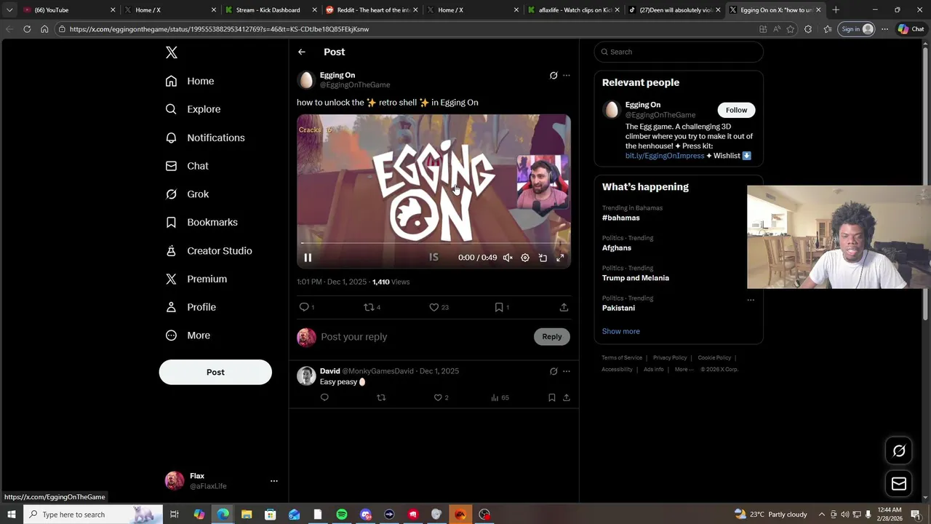Bookmark David's reply
The image size is (931, 524).
click(552, 397)
